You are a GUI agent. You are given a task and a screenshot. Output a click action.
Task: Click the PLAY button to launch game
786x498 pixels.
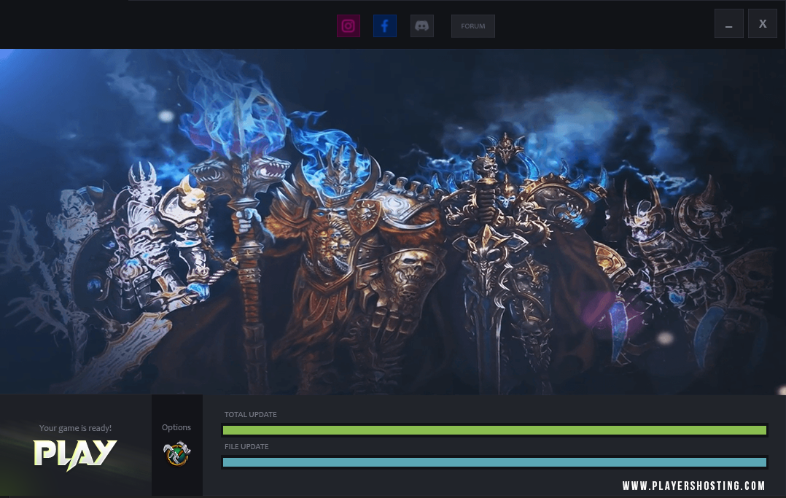[x=75, y=454]
